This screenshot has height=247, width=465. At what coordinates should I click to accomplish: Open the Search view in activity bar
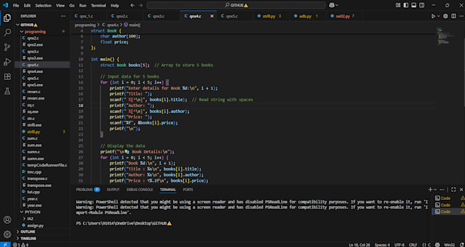pos(7,32)
